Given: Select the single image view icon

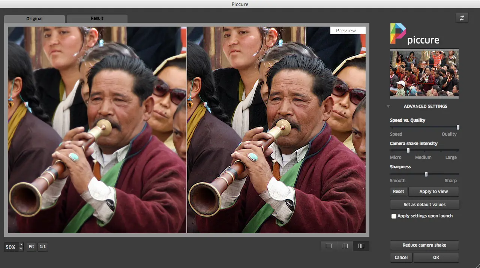Looking at the screenshot, I should (x=329, y=246).
